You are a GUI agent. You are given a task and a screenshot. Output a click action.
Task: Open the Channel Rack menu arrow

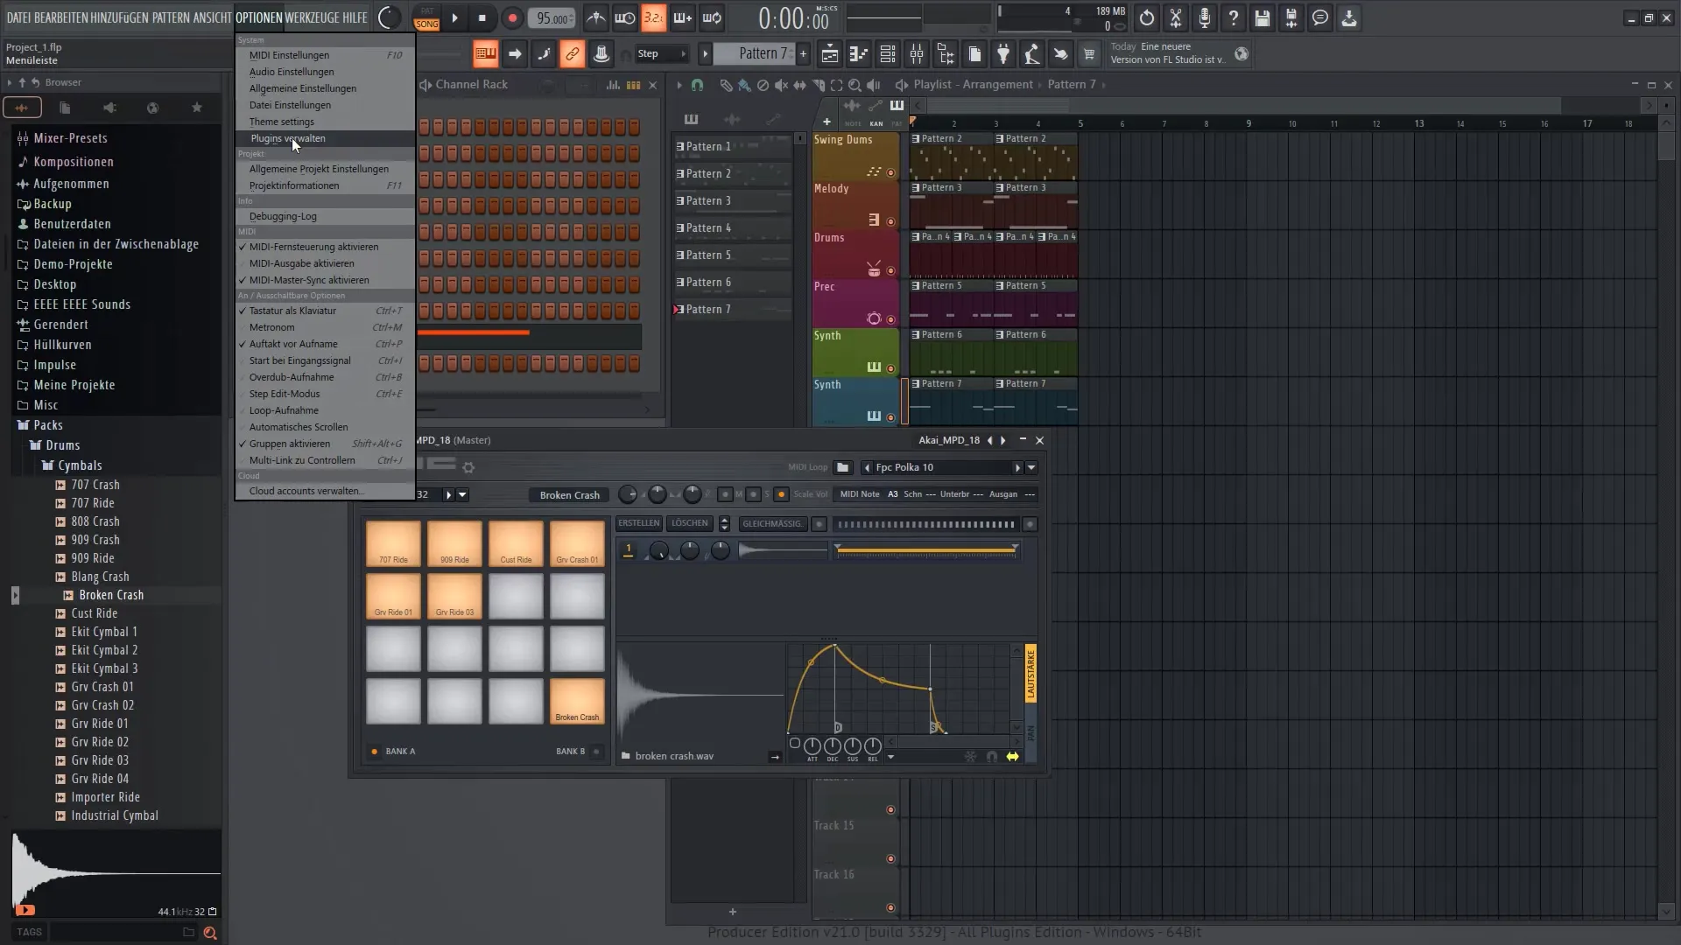(425, 85)
